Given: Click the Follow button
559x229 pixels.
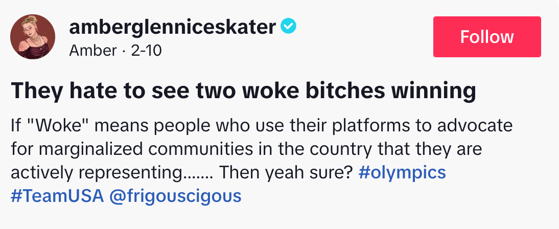Looking at the screenshot, I should coord(486,37).
